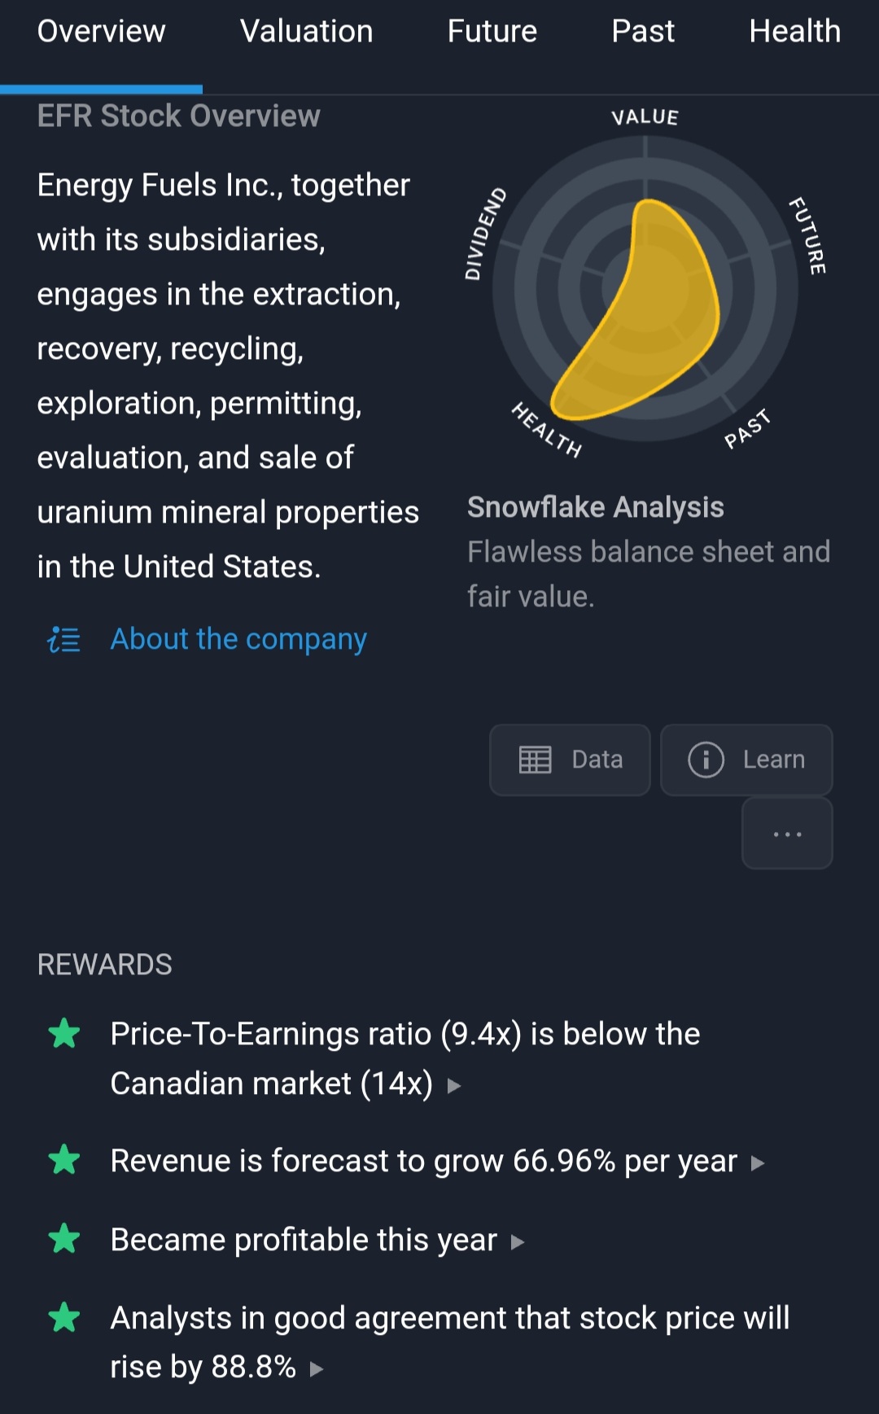Open the three-dots more options menu
Screen dimensions: 879x1414
(x=787, y=834)
